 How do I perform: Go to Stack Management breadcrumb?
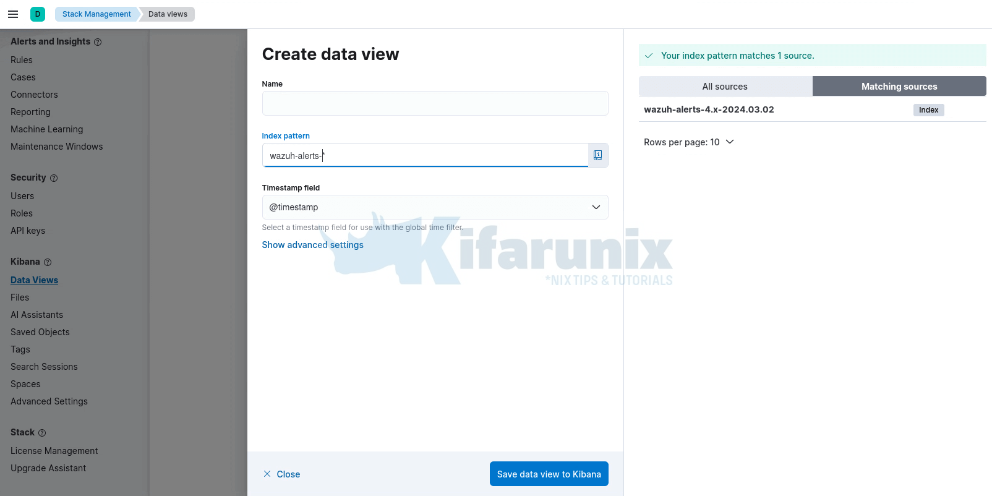click(x=96, y=14)
